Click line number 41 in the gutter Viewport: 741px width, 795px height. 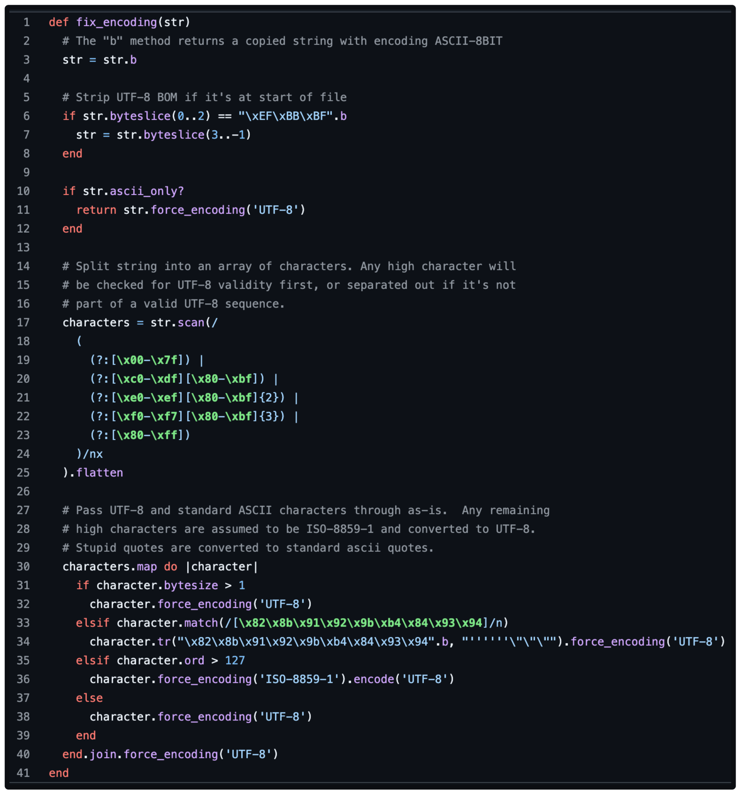[23, 773]
